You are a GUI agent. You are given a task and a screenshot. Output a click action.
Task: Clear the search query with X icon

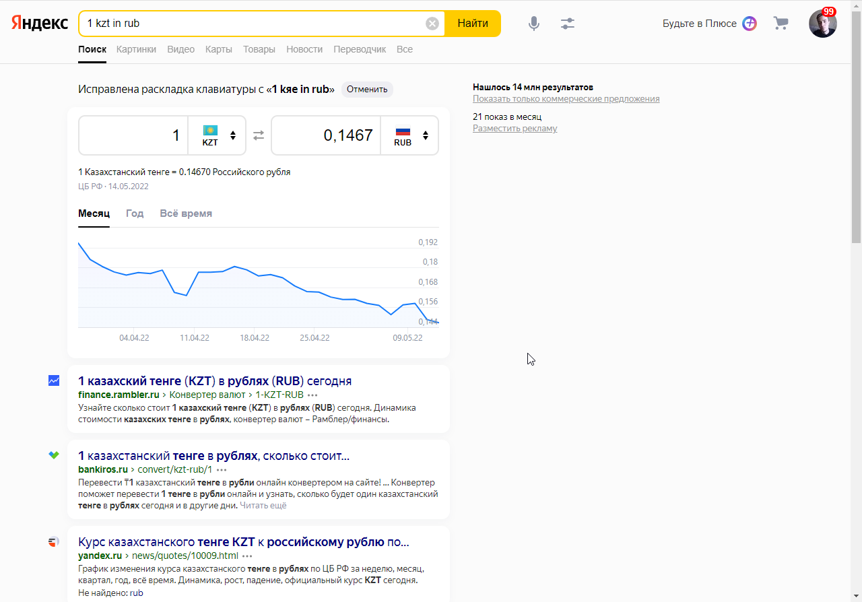click(x=432, y=24)
